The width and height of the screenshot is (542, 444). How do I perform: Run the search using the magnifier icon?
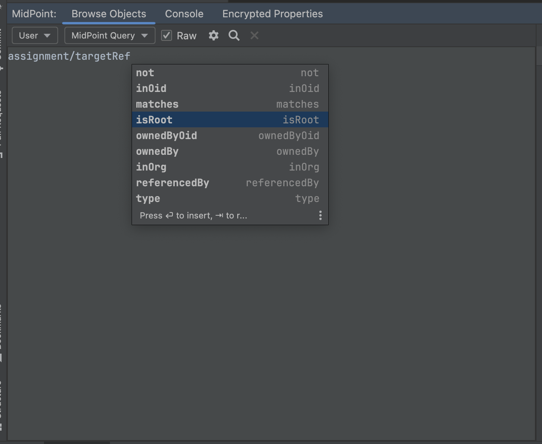pyautogui.click(x=234, y=35)
